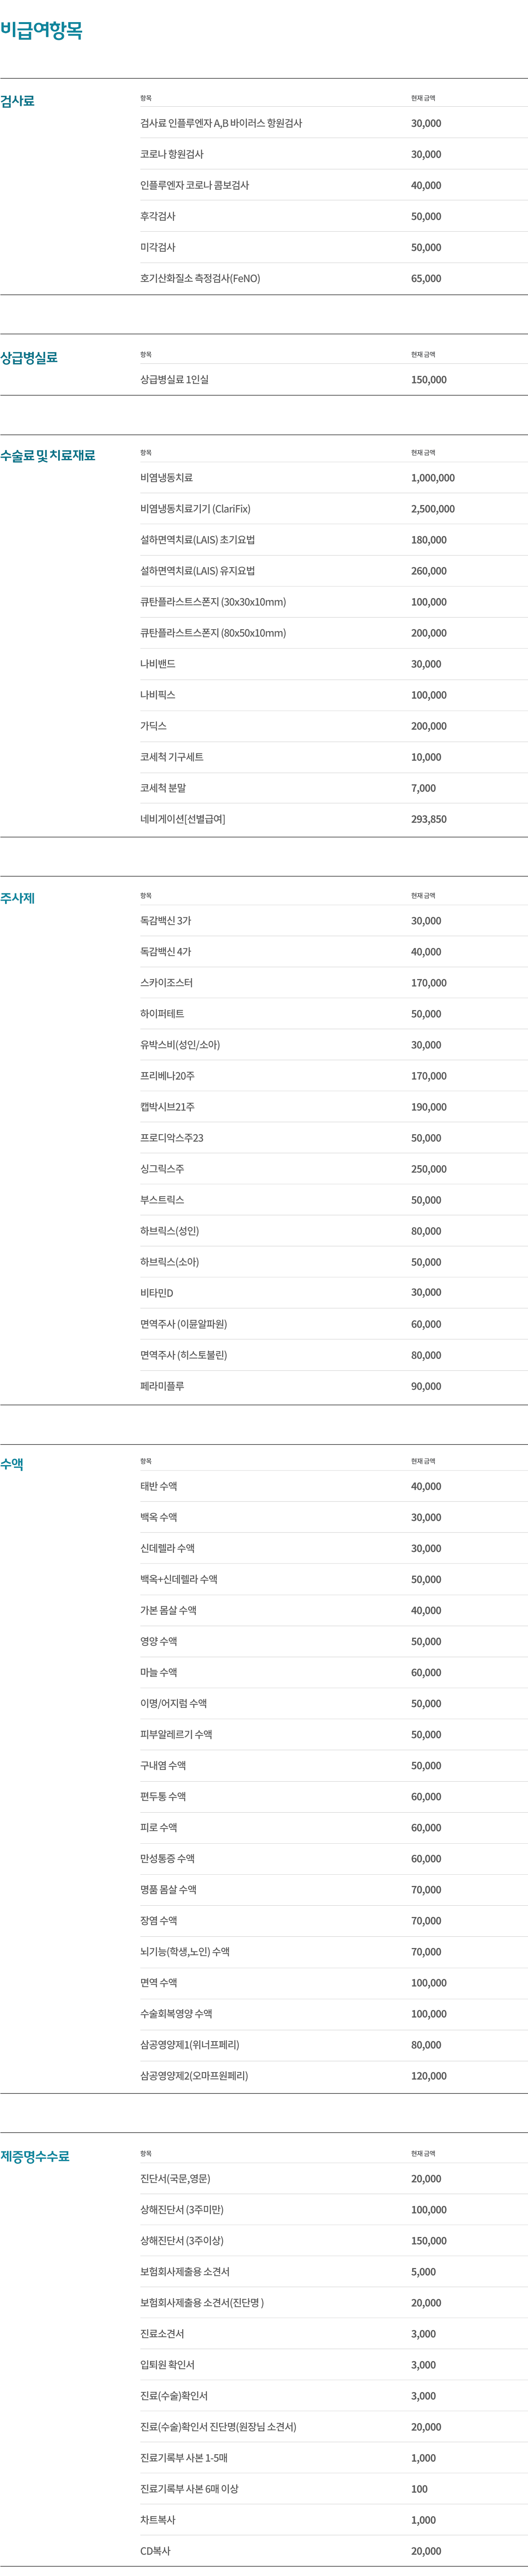
Task: Click '코로나 항원검사' row text
Action: [x=172, y=154]
